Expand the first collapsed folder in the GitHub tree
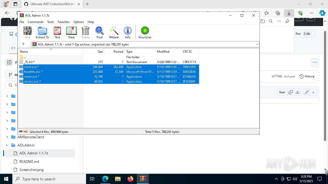The image size is (328, 184). point(7,96)
